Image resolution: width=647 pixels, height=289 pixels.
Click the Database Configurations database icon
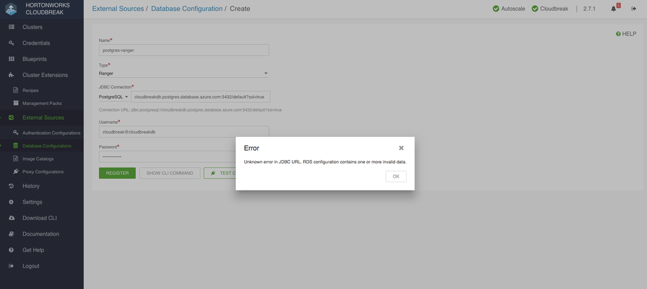tap(16, 146)
